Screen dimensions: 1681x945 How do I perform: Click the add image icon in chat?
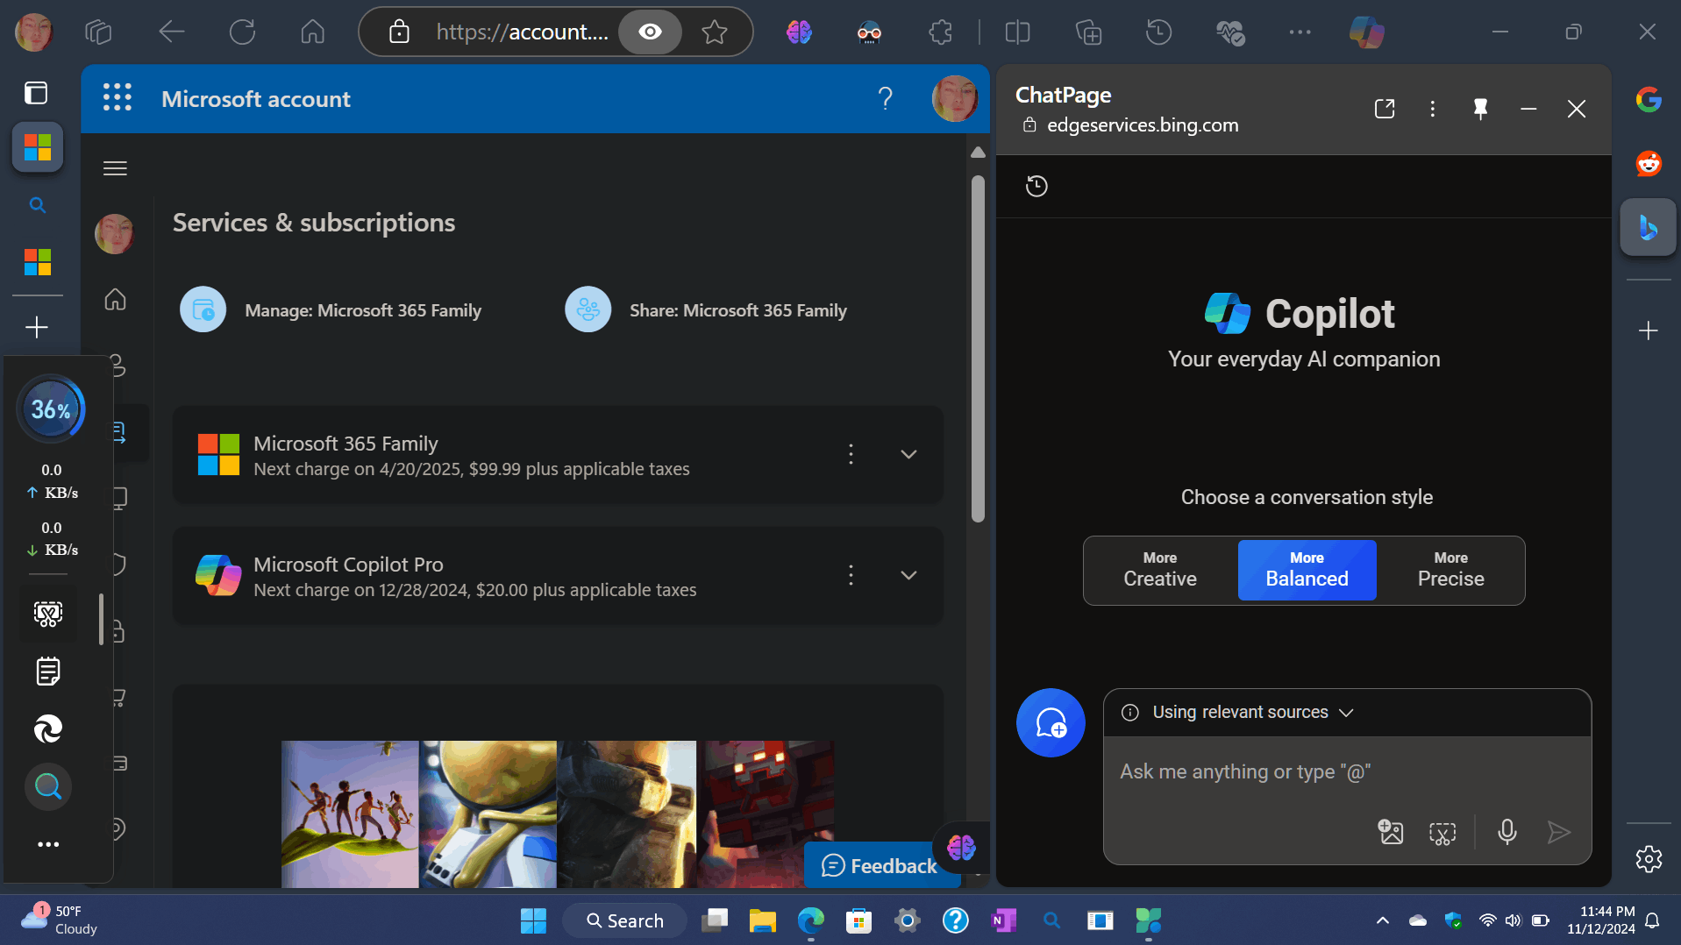1390,832
